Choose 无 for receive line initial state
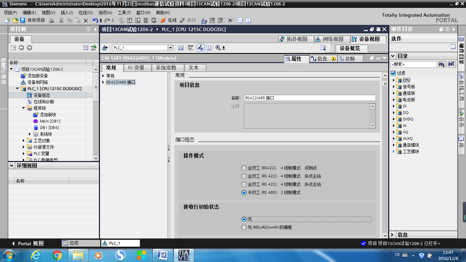 point(244,219)
